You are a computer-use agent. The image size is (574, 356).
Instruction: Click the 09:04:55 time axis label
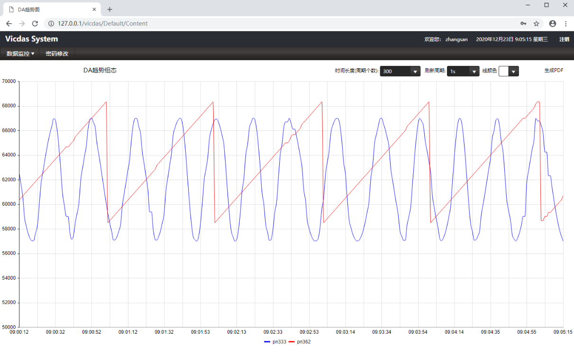point(527,332)
